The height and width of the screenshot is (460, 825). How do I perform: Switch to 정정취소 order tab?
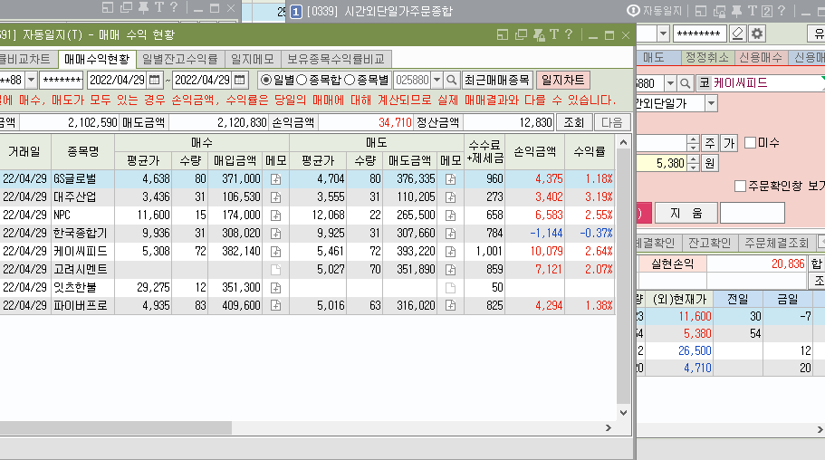click(706, 57)
